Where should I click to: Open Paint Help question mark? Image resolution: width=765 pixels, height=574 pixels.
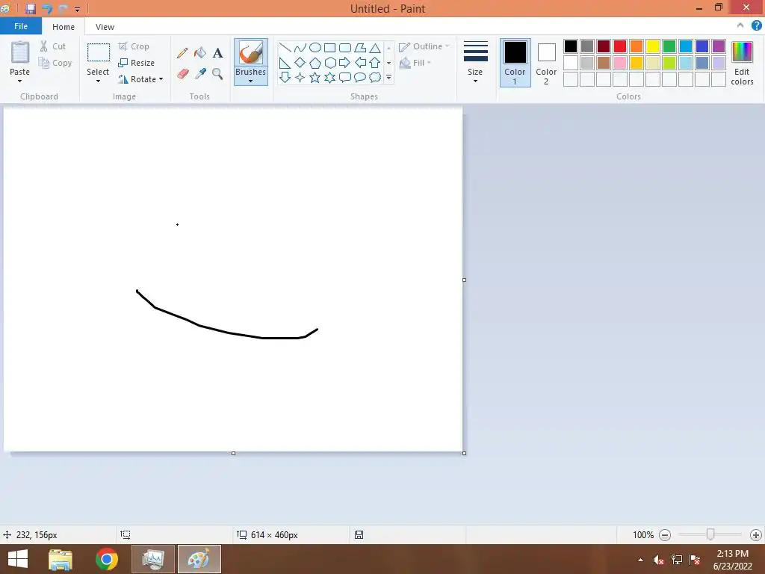click(x=756, y=26)
